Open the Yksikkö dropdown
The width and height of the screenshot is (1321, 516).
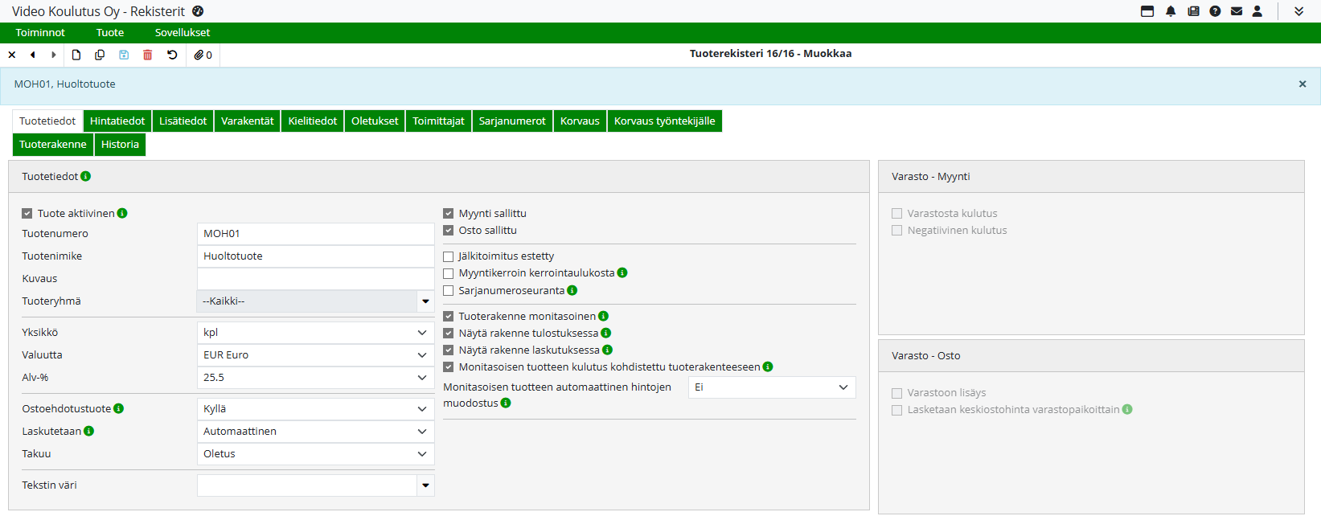315,333
